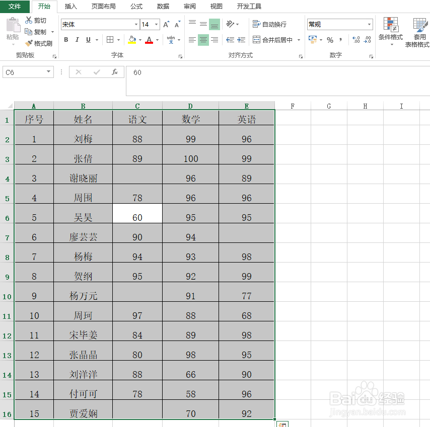Click the Cut (剪切) scissors icon
Image resolution: width=430 pixels, height=427 pixels.
(x=29, y=20)
